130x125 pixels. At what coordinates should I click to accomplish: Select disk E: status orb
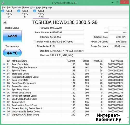click(19, 11)
